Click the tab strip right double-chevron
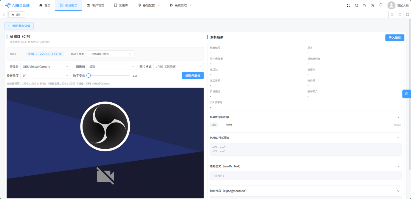Viewport: 411px width, 199px height. (392, 15)
